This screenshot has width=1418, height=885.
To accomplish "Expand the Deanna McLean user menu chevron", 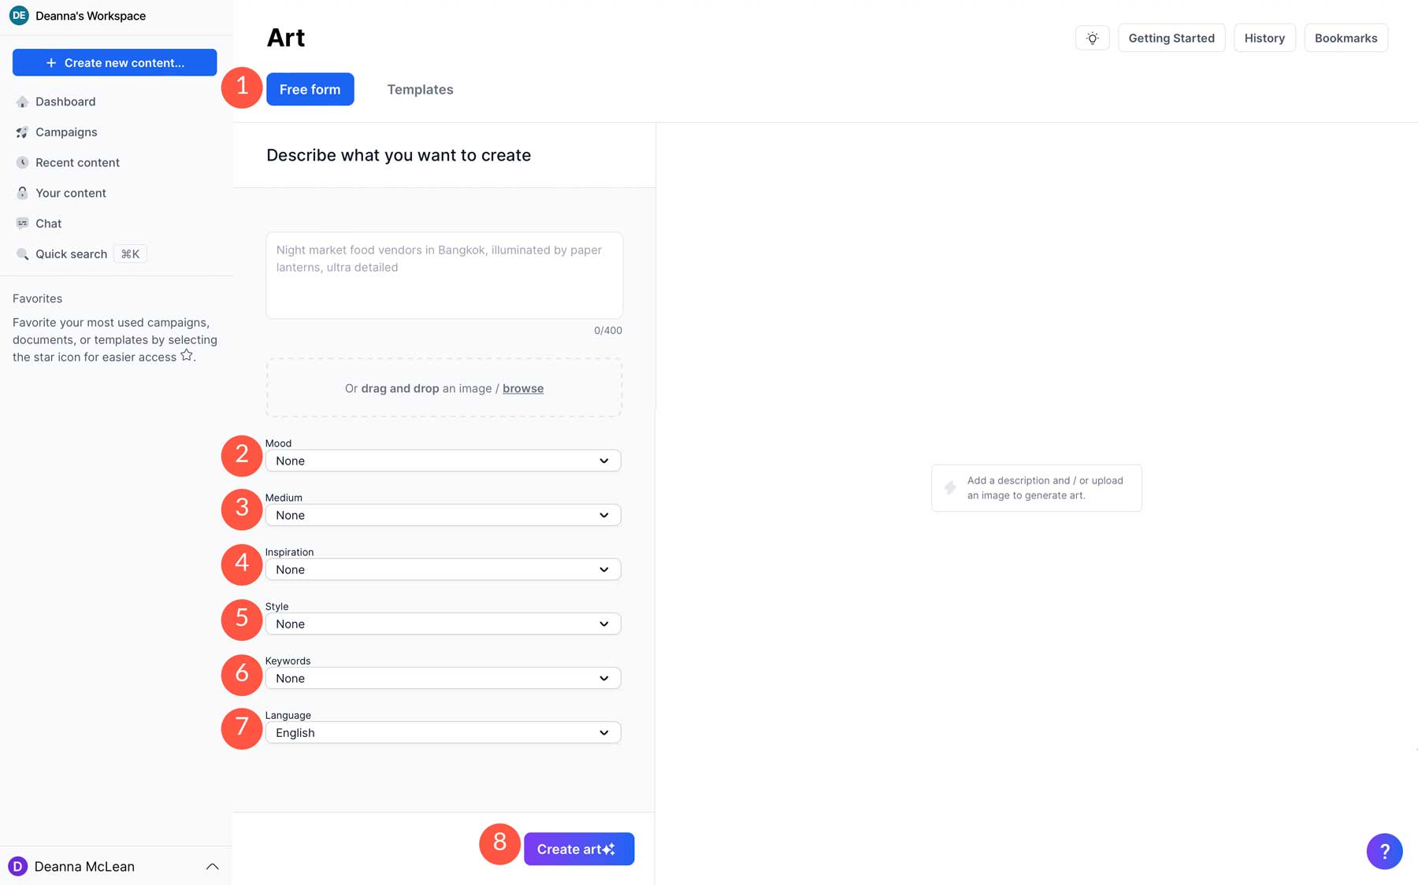I will point(212,866).
